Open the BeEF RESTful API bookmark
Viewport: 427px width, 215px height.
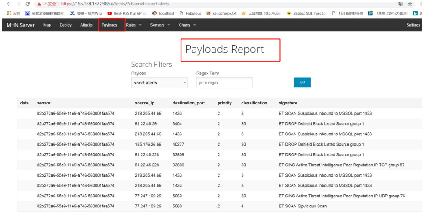click(x=127, y=13)
